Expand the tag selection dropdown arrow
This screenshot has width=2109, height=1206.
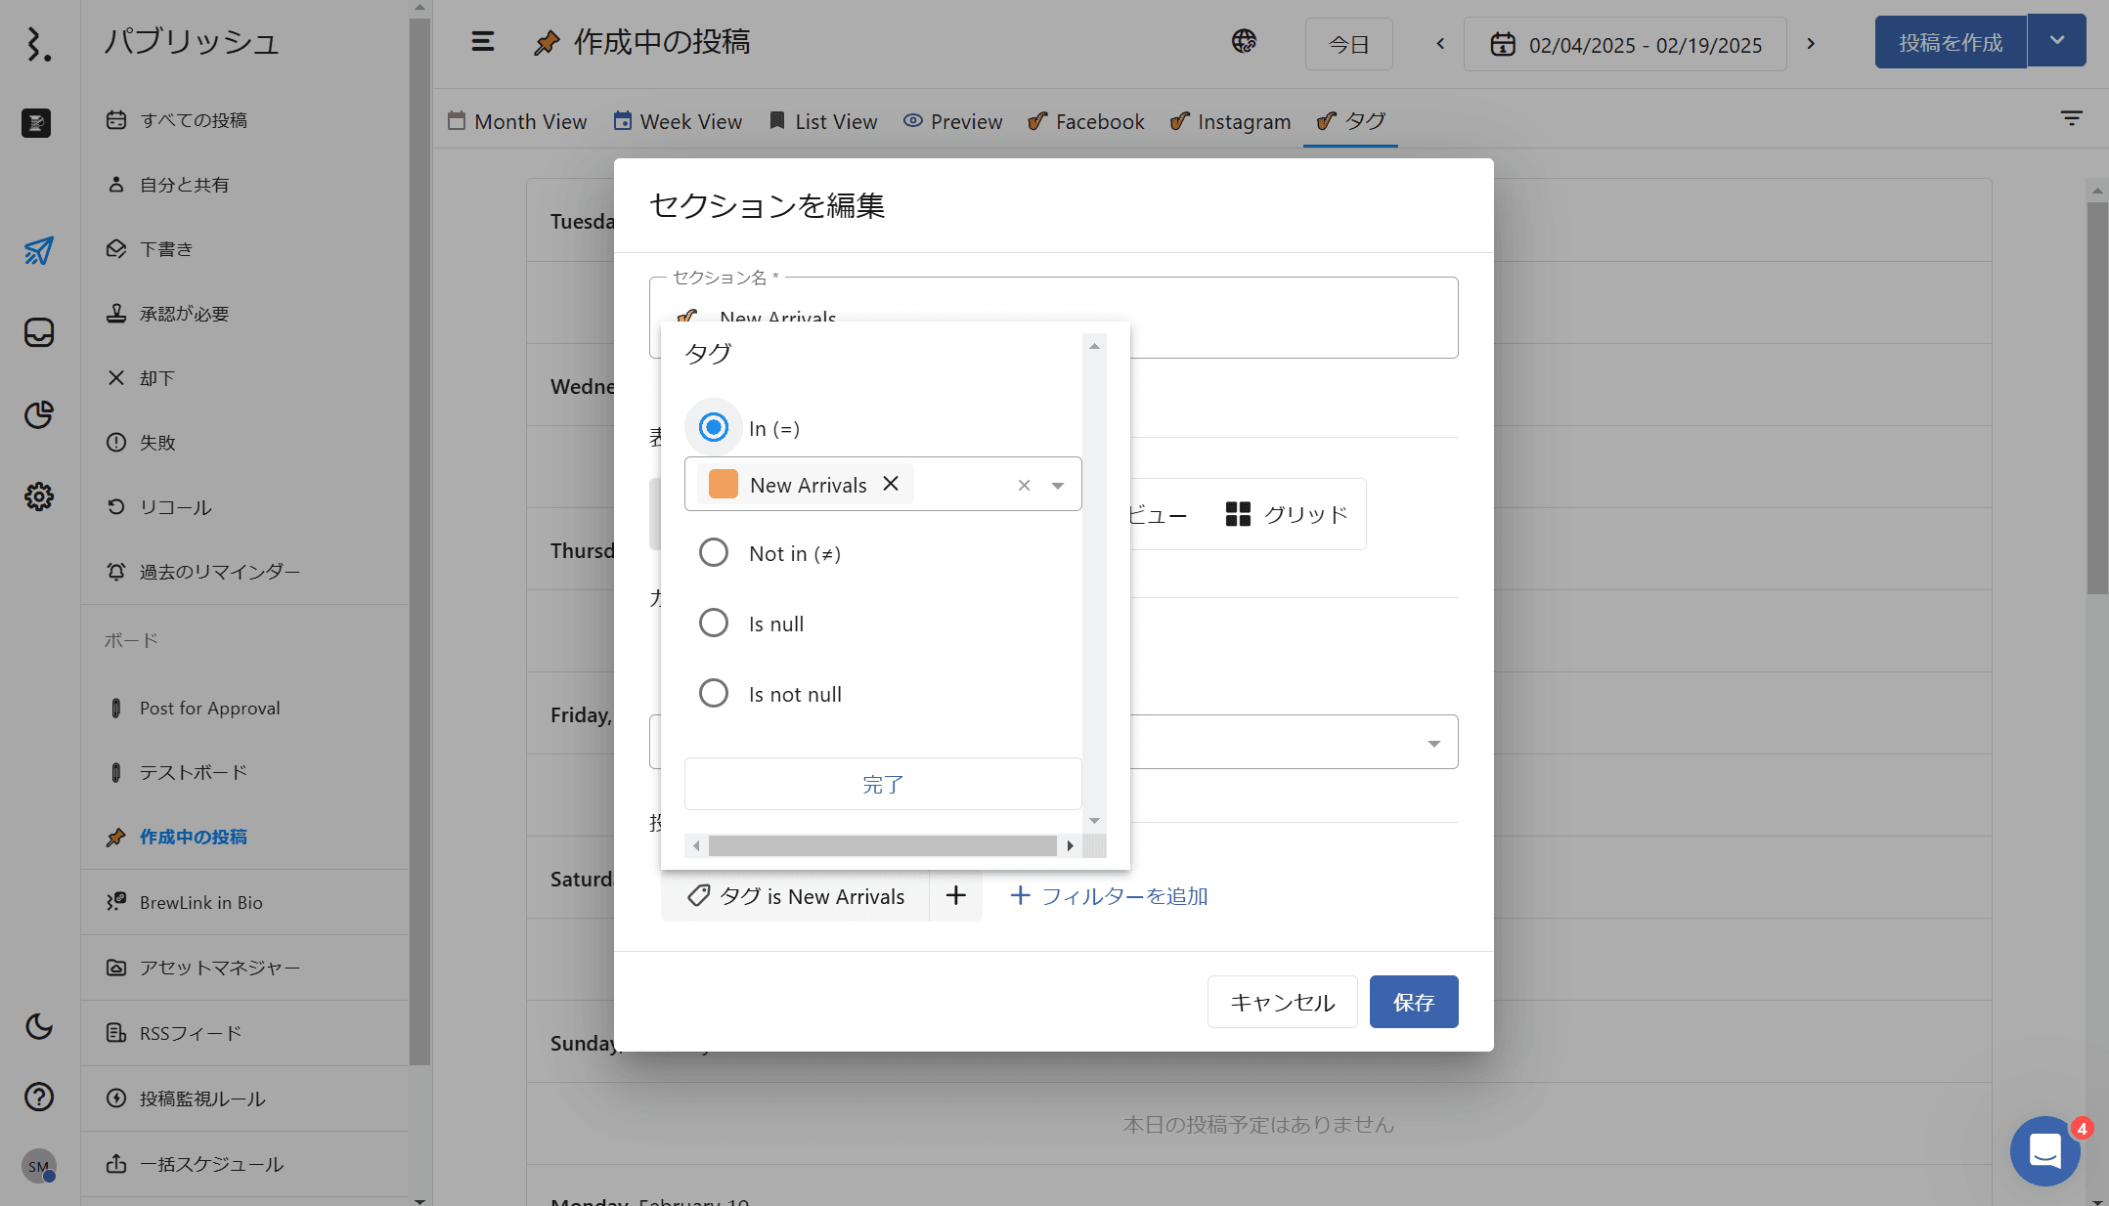[x=1057, y=486]
